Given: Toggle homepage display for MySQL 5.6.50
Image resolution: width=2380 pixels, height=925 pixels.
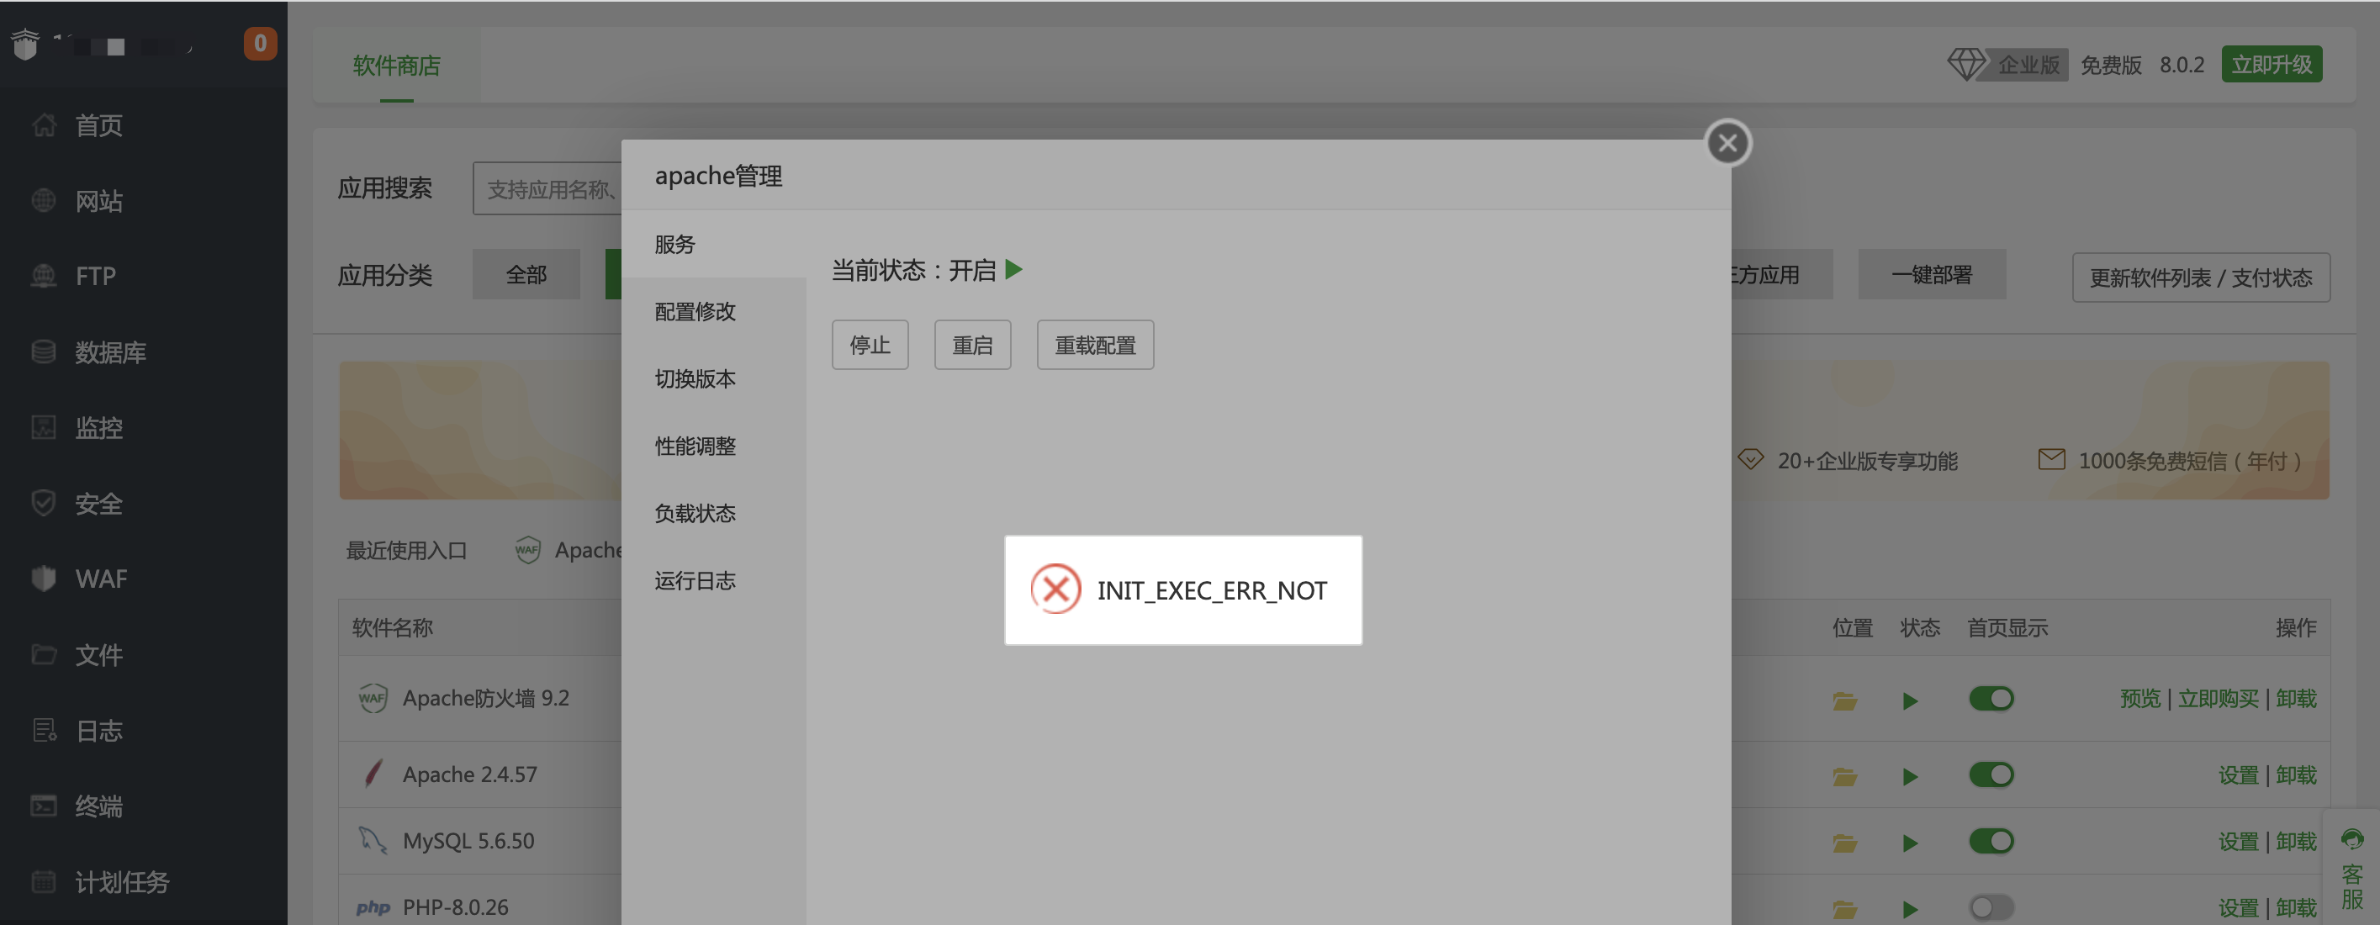Looking at the screenshot, I should click(x=1993, y=841).
